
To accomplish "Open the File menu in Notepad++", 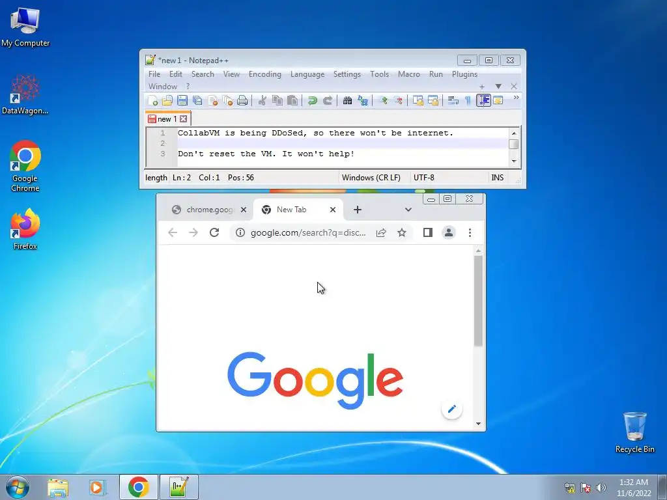I will (x=154, y=74).
